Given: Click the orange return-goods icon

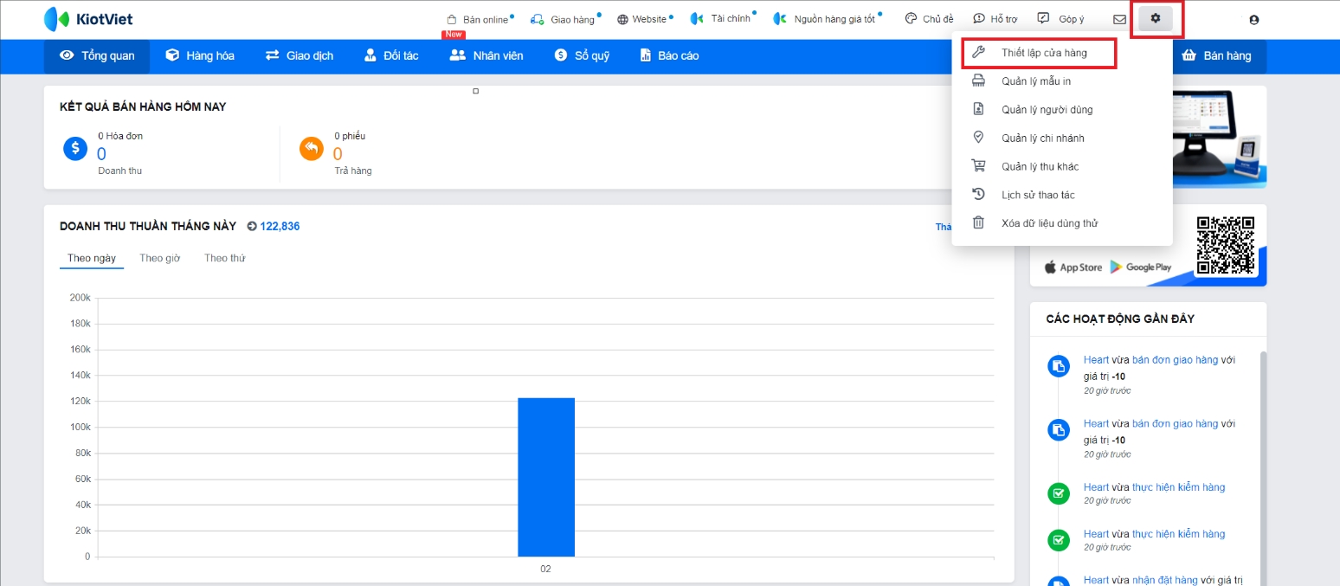Looking at the screenshot, I should pyautogui.click(x=311, y=149).
